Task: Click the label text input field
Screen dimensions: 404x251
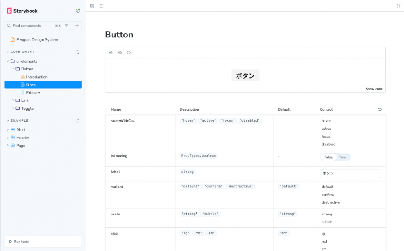Action: pyautogui.click(x=350, y=173)
